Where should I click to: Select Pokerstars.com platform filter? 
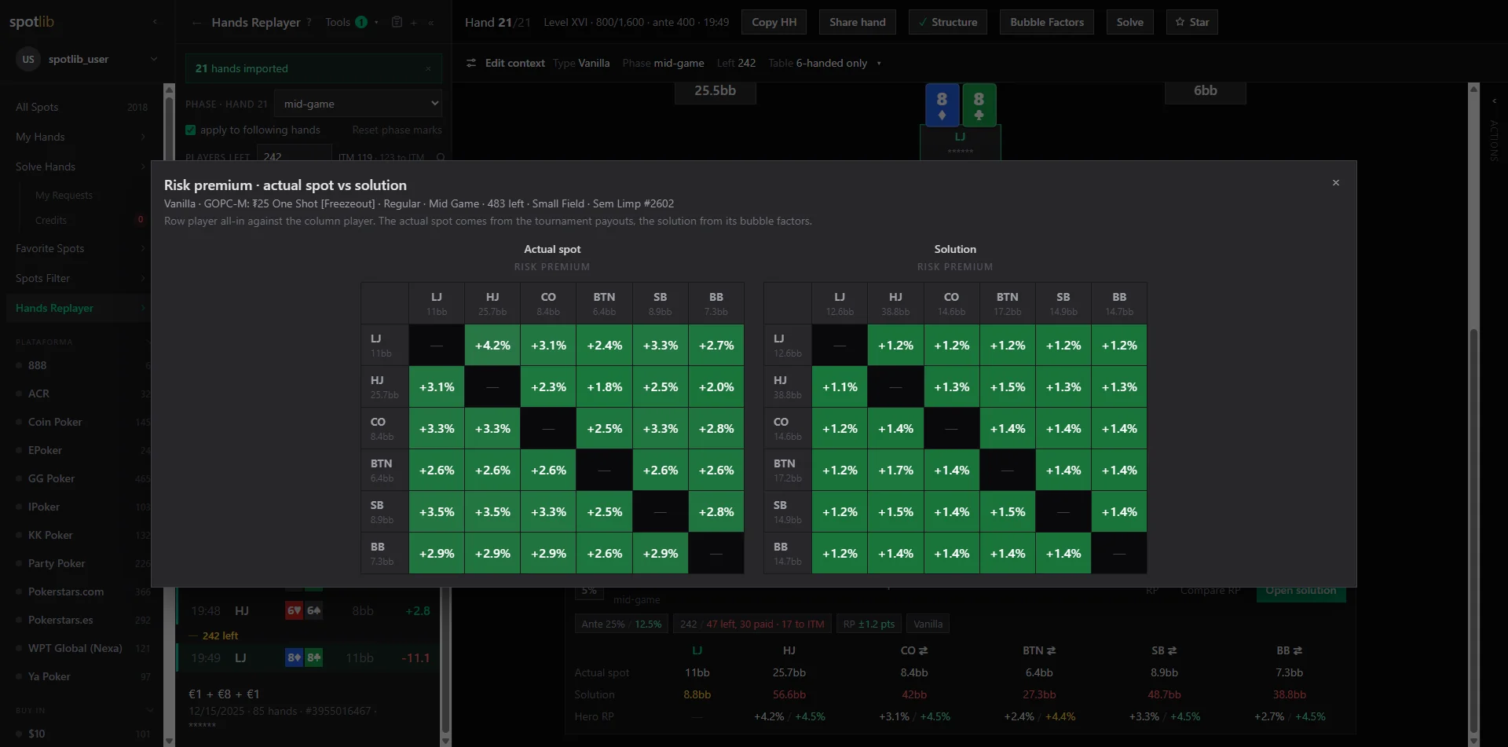pyautogui.click(x=66, y=591)
